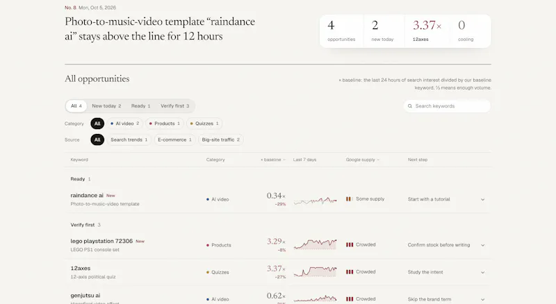
Task: Click the No. 8 issue date line
Action: 90,8
